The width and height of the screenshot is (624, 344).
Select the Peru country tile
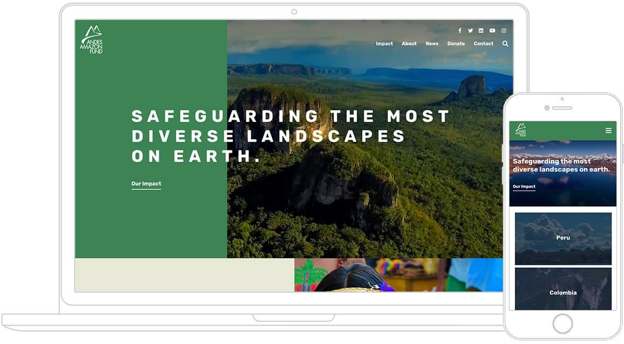coord(563,238)
